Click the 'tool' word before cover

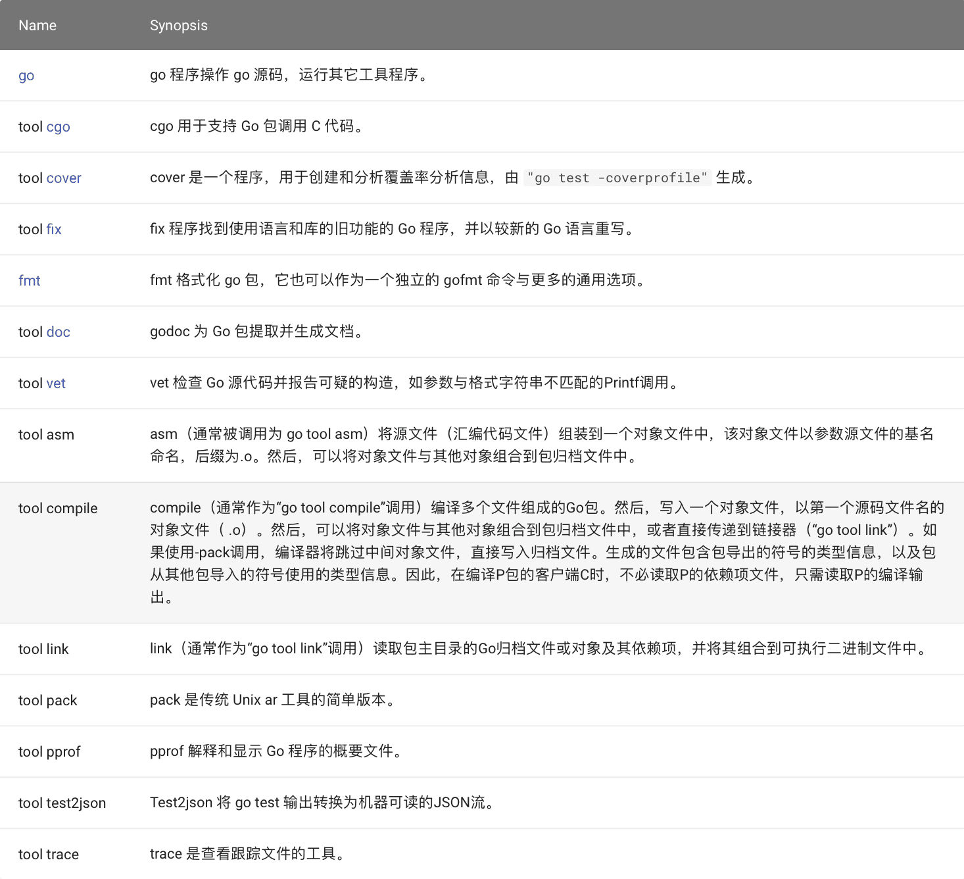30,178
